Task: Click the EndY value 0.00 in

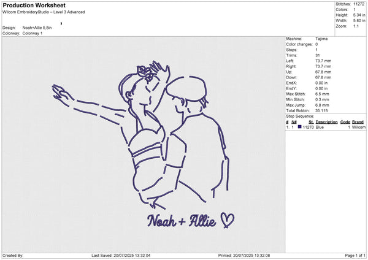Action: (x=321, y=88)
